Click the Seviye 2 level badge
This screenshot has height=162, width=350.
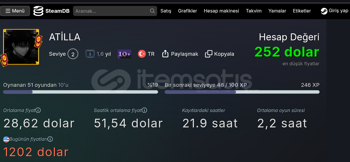coord(73,54)
